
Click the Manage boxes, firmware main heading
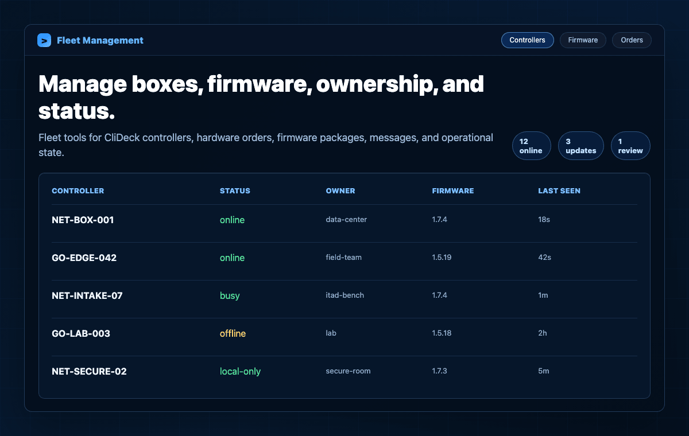pos(261,97)
